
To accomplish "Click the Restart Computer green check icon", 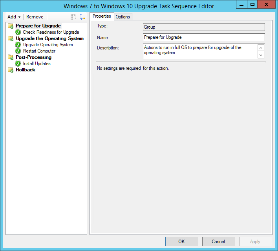I will 18,51.
